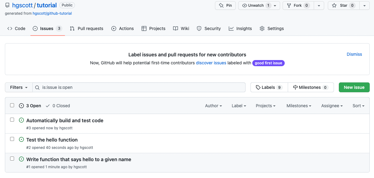
Task: Open the Star lists dropdown arrow
Action: point(365,6)
